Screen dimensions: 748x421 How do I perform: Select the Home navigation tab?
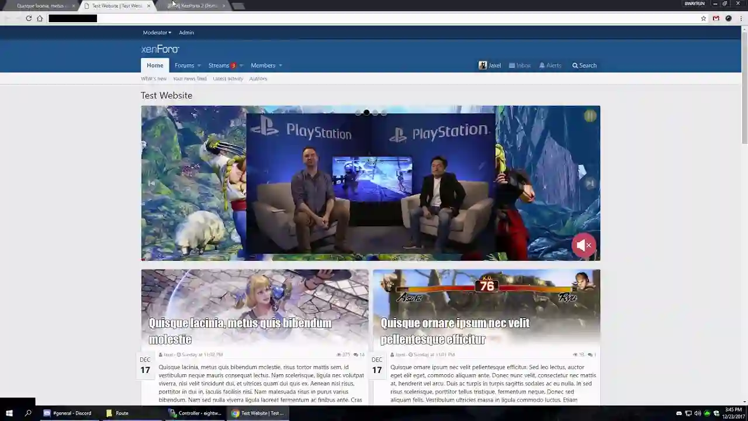(155, 65)
